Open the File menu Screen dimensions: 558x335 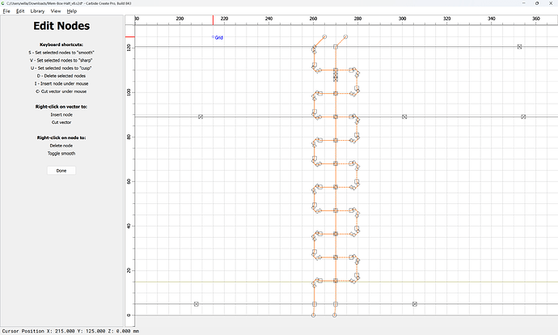point(6,11)
